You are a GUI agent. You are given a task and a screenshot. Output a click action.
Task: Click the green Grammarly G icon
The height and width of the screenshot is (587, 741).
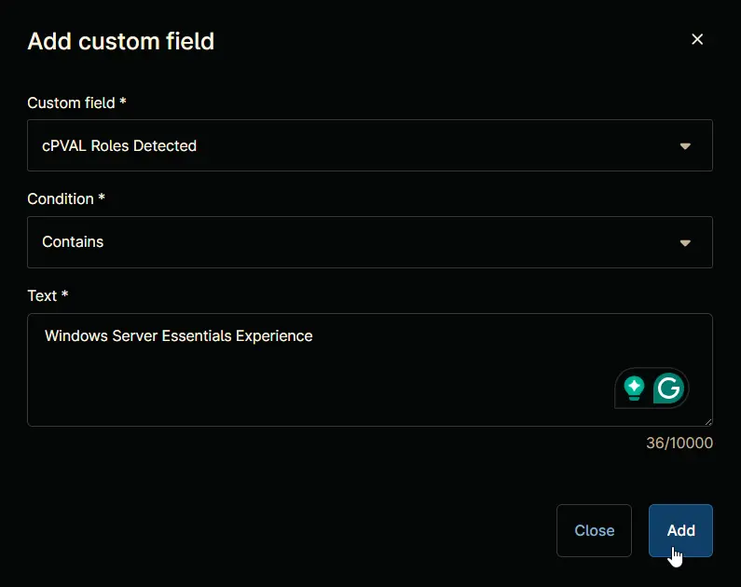tap(668, 389)
